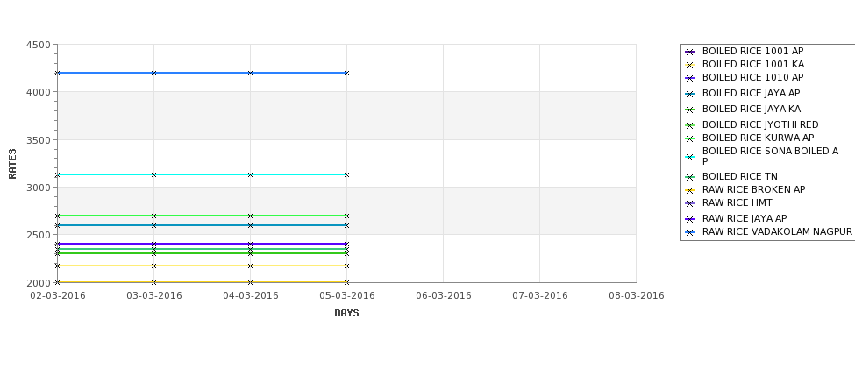
Task: Click the BOILED RICE JYOTHI RED legend marker
Action: [x=690, y=125]
